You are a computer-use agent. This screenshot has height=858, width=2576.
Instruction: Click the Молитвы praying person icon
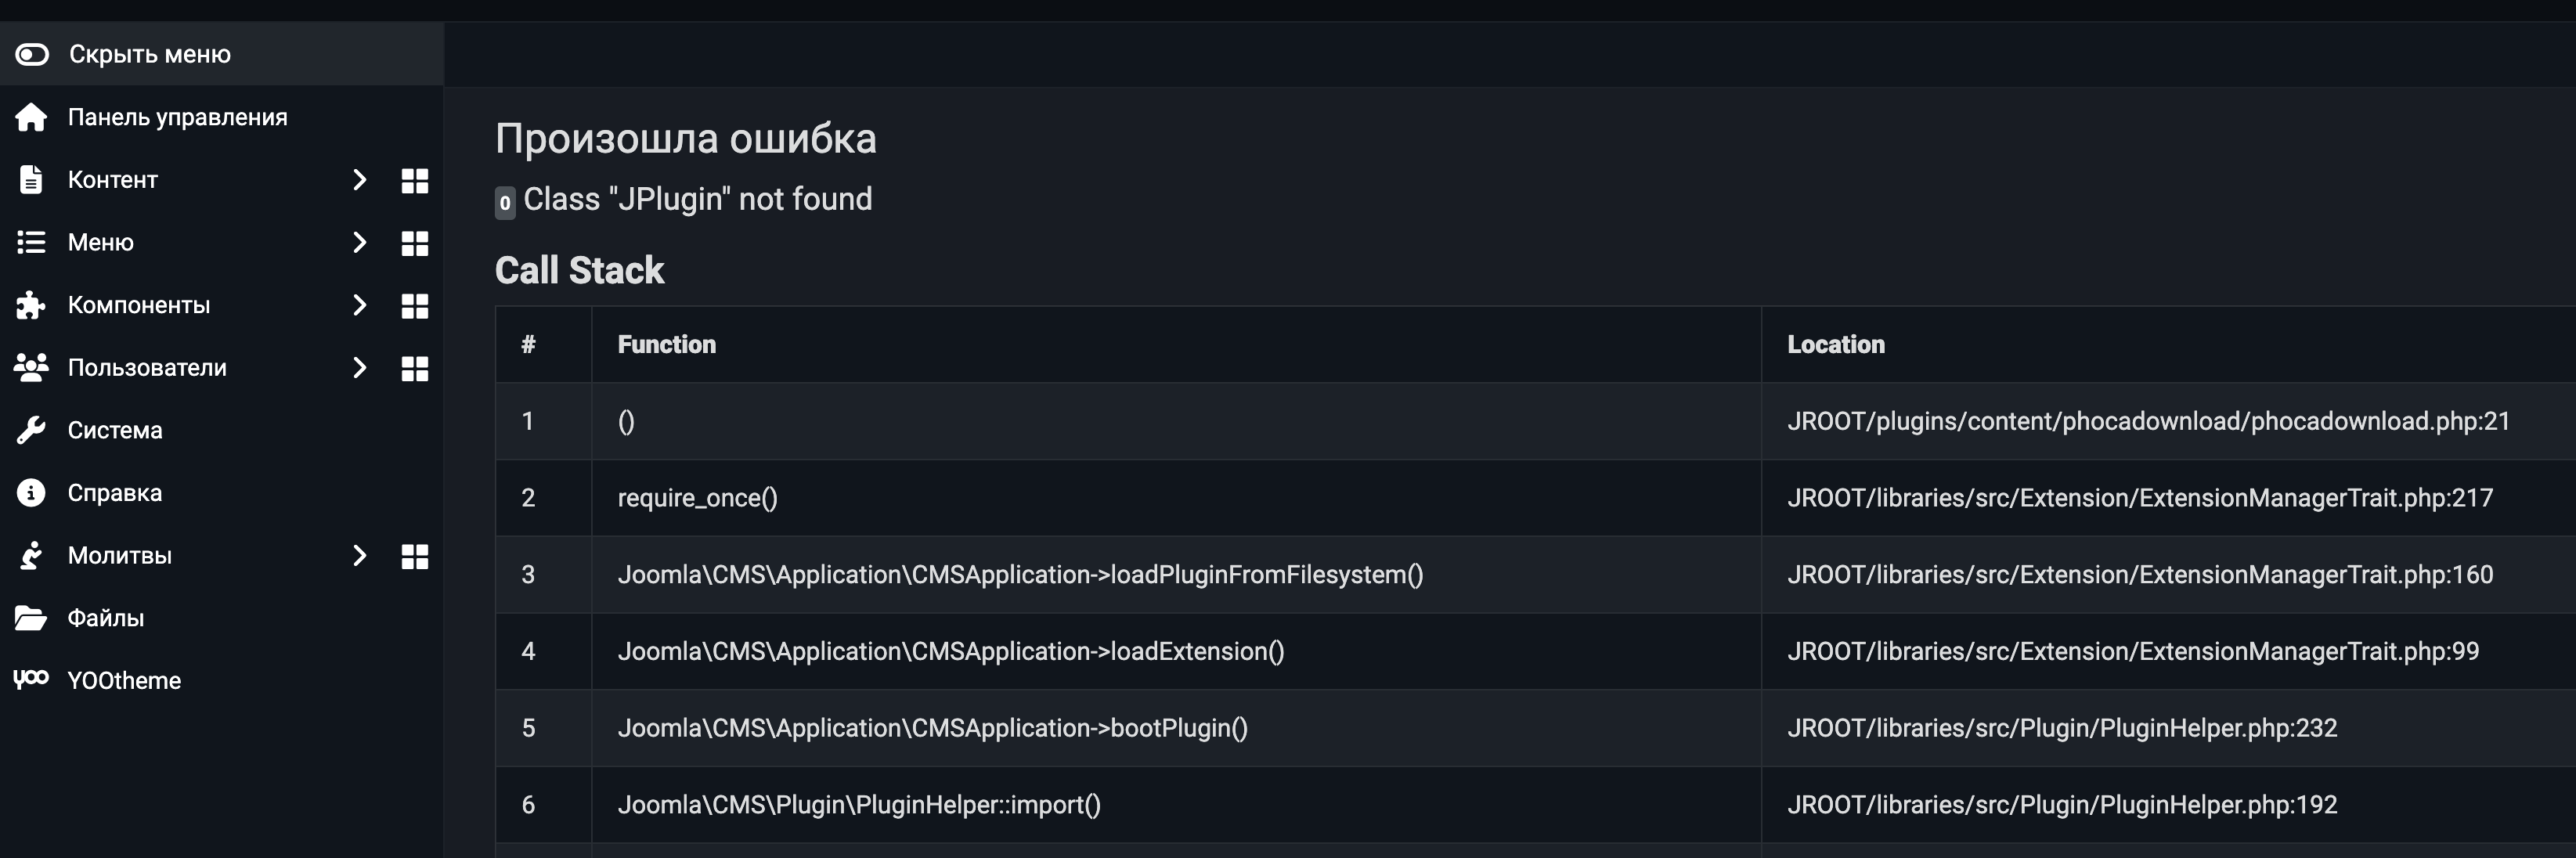[x=31, y=556]
